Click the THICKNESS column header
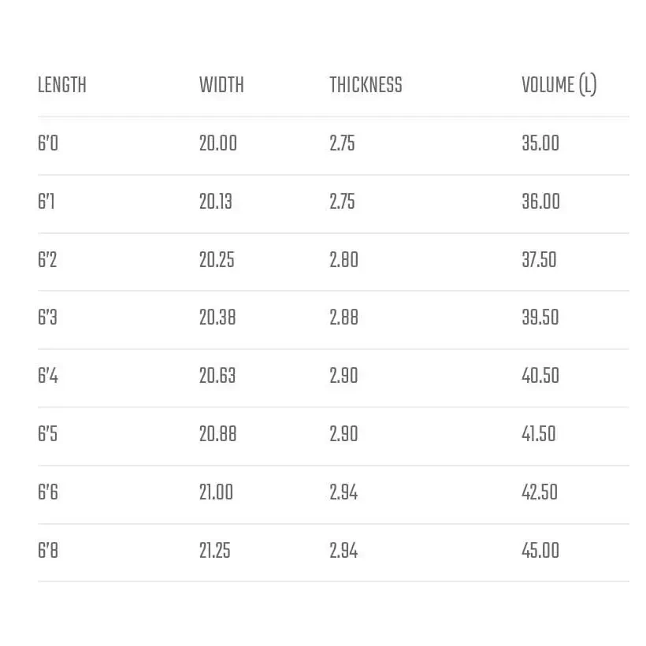 pyautogui.click(x=366, y=85)
